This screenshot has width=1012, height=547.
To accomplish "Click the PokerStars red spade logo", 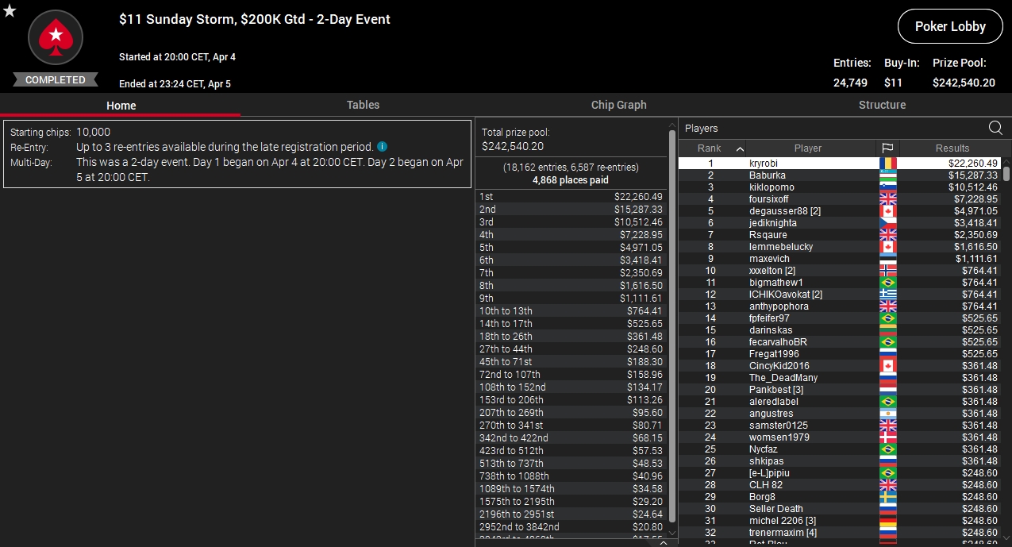I will (x=56, y=37).
